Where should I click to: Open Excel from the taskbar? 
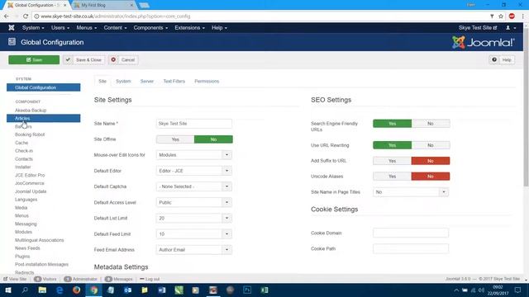tap(264, 290)
